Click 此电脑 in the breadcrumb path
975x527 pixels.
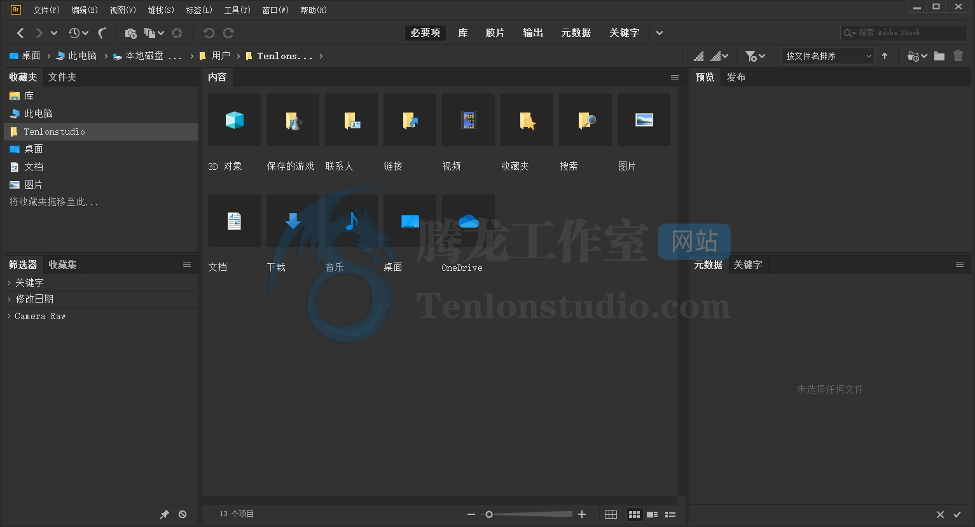click(x=76, y=56)
